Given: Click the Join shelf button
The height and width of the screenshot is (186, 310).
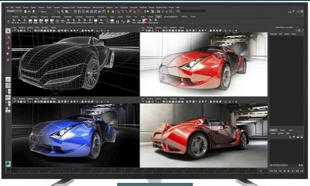Looking at the screenshot, I should coord(51,21).
